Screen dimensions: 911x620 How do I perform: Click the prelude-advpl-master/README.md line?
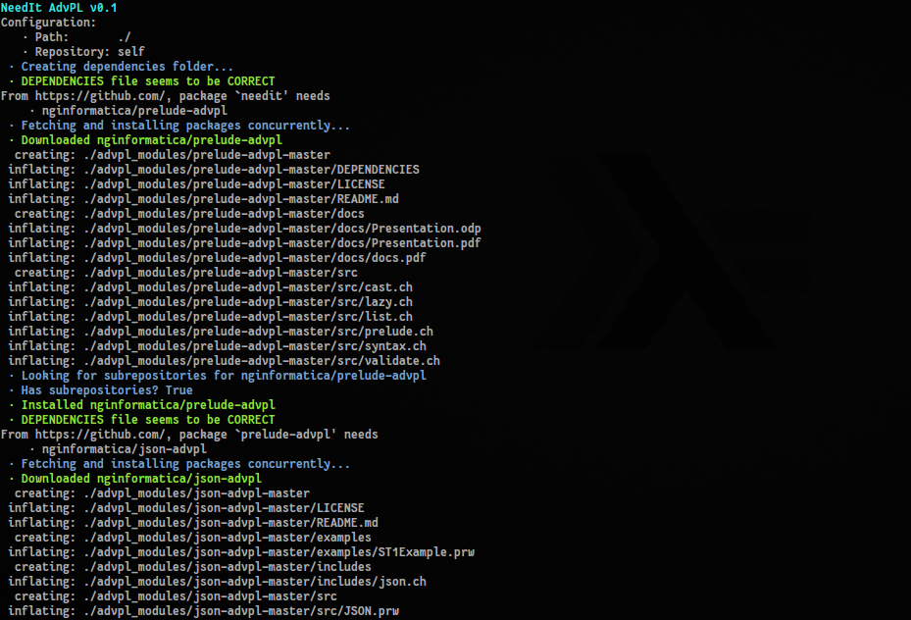pos(203,199)
